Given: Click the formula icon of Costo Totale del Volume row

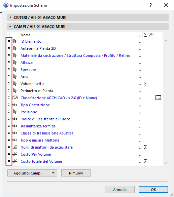Looking at the screenshot, I should pos(15,161).
